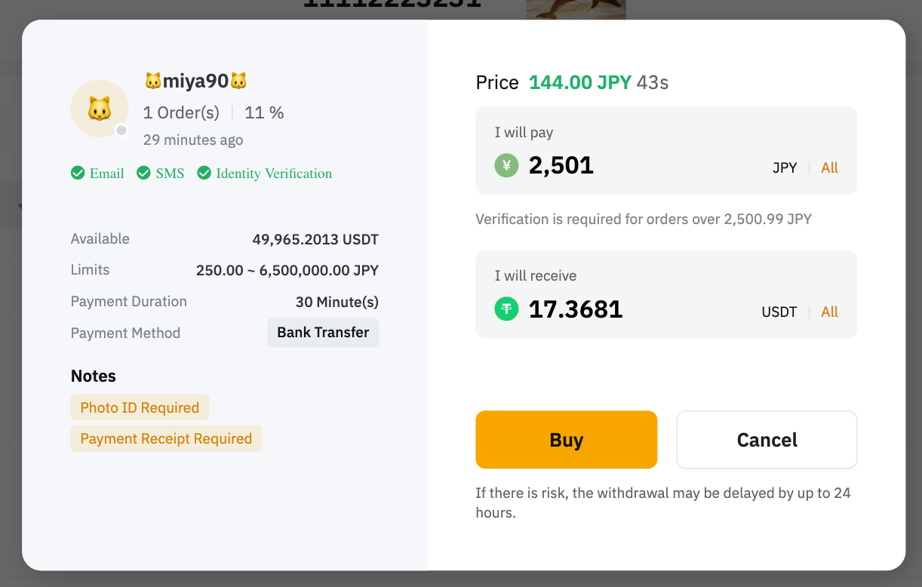Click the cat emoji before miya90

point(153,81)
